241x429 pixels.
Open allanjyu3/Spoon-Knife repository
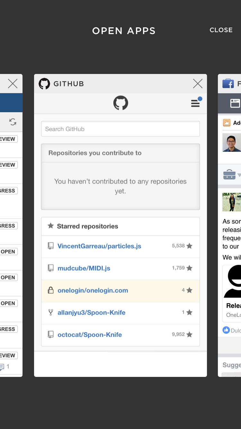coord(92,313)
